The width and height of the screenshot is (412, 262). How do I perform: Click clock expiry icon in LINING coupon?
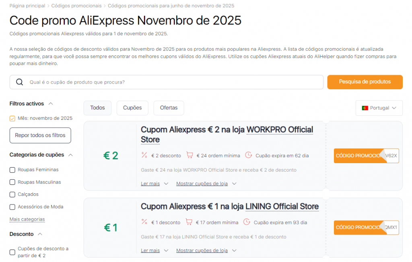(247, 222)
